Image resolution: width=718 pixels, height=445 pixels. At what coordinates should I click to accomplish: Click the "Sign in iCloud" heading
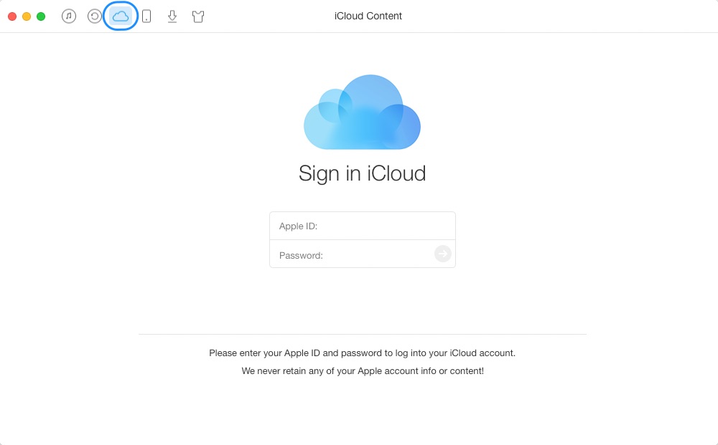click(362, 173)
